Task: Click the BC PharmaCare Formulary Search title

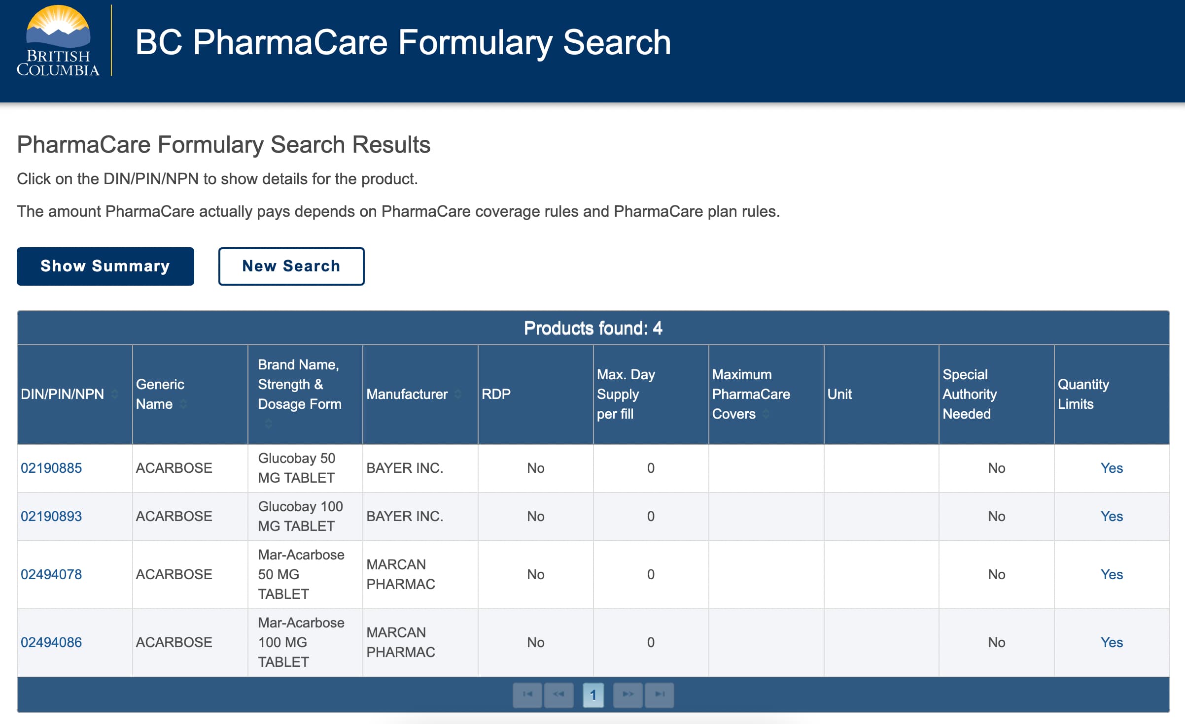Action: pos(403,42)
